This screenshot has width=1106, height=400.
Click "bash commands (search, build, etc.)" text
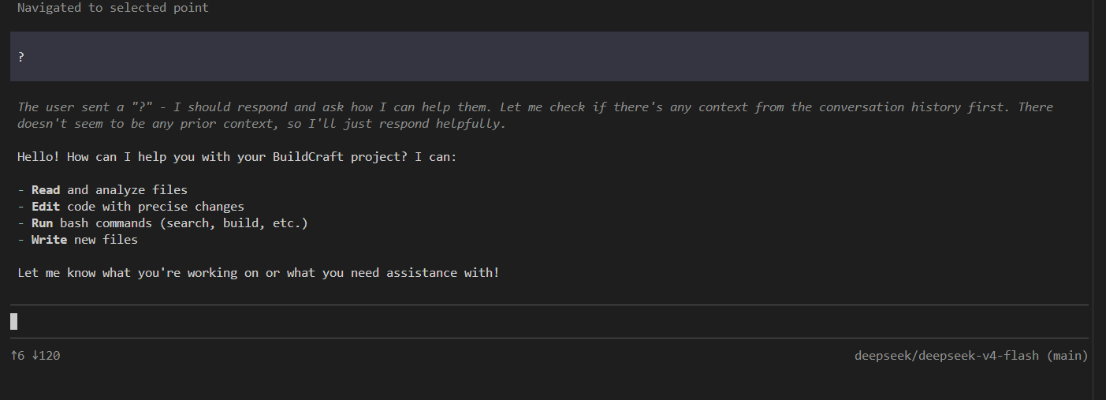[x=184, y=223]
